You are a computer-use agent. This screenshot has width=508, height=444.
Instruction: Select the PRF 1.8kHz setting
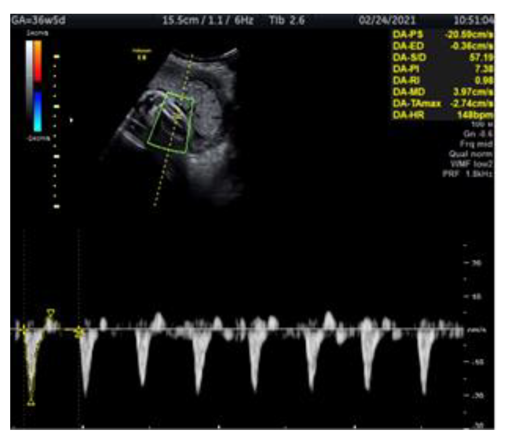click(468, 174)
